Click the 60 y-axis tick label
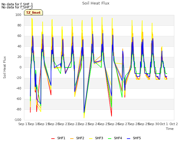 pos(19,36)
